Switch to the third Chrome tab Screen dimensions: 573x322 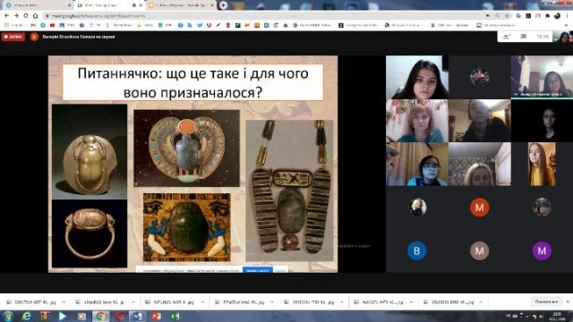[181, 5]
